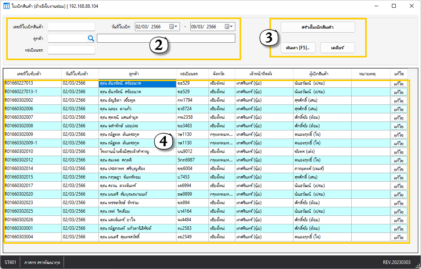Click into the ทะเบียนรถ text box
This screenshot has height=269, width=421.
71,50
